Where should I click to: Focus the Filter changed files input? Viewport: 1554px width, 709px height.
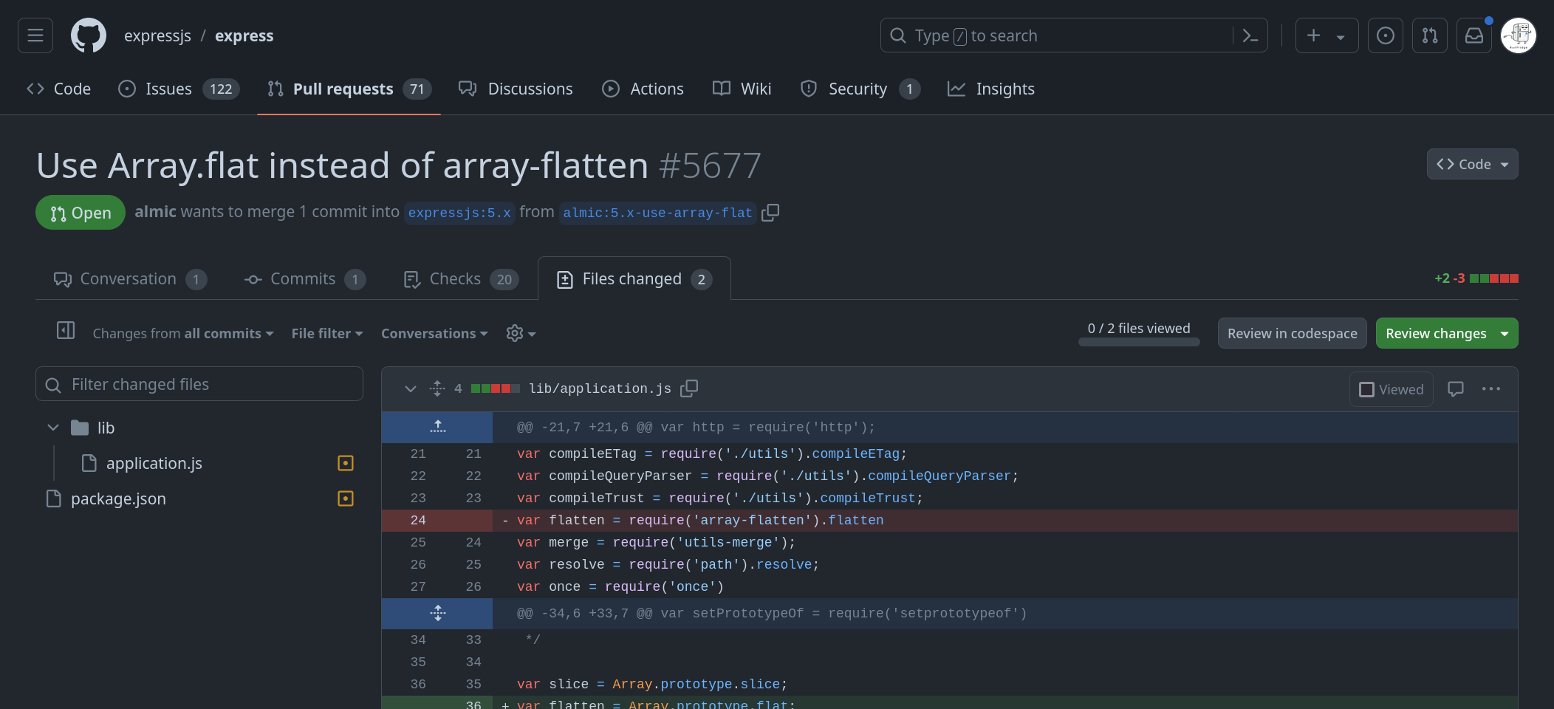click(x=199, y=384)
